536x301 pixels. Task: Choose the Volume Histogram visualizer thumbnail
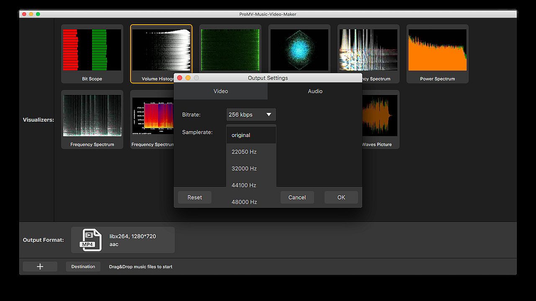[x=161, y=50]
